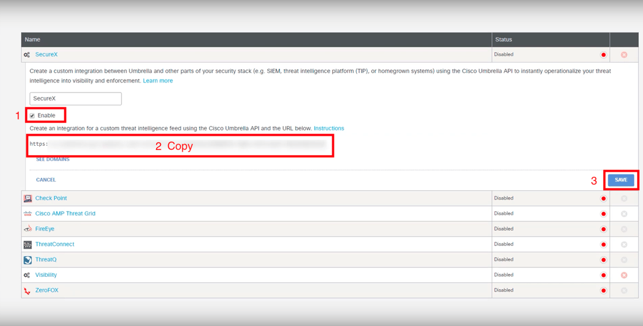The width and height of the screenshot is (643, 326).
Task: Expand the Check Point integration
Action: click(x=51, y=198)
